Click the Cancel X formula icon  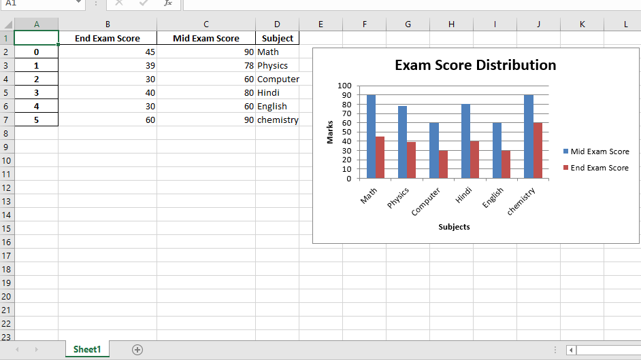tap(119, 3)
